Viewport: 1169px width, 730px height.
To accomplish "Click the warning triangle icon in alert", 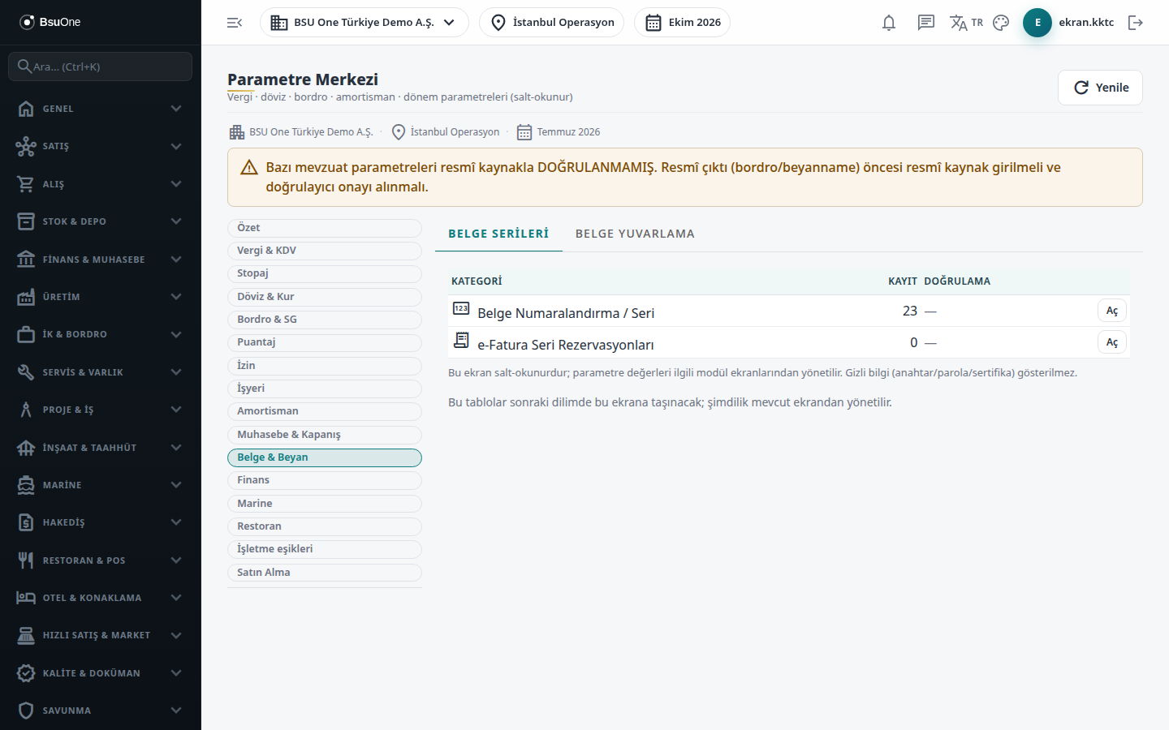I will coord(249,167).
